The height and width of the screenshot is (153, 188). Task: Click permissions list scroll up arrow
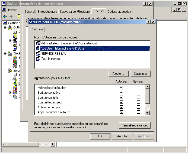coord(148,87)
